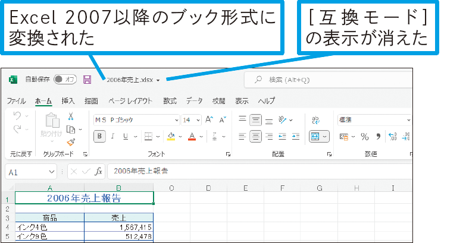Image resolution: width=466 pixels, height=243 pixels.
Task: Click the Format Painter brush icon
Action: click(71, 142)
